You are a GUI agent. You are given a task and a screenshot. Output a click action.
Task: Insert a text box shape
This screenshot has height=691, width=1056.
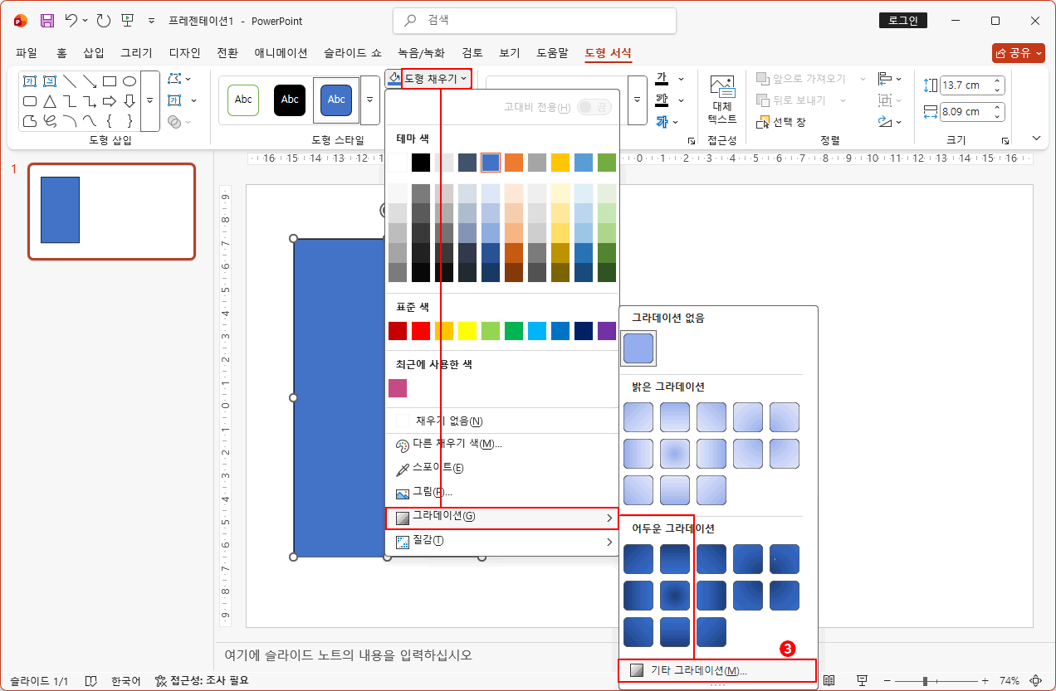(x=30, y=81)
